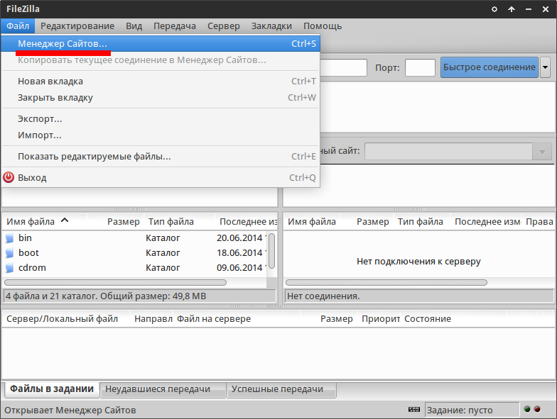Image resolution: width=557 pixels, height=419 pixels.
Task: Click the up-arrow icon in the title bar
Action: [x=512, y=9]
